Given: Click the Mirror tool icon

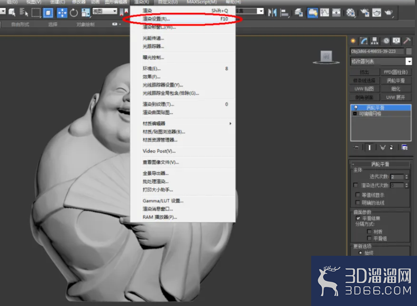Looking at the screenshot, I should coord(273,12).
